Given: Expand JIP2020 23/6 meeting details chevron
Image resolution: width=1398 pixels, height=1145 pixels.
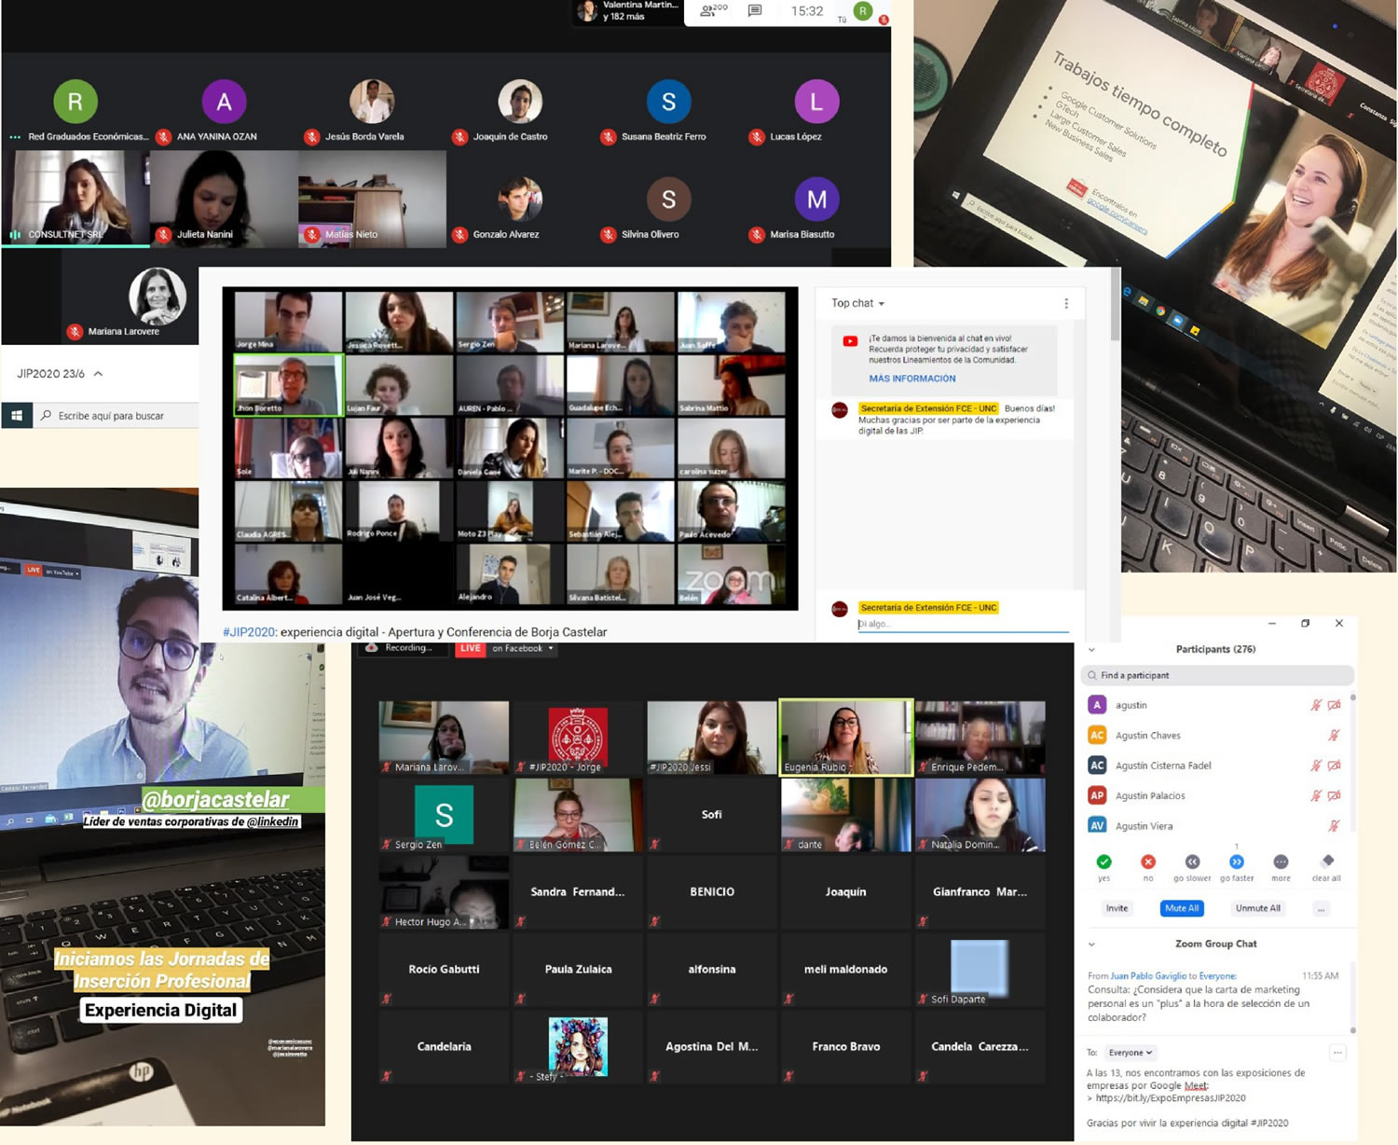Looking at the screenshot, I should 98,374.
